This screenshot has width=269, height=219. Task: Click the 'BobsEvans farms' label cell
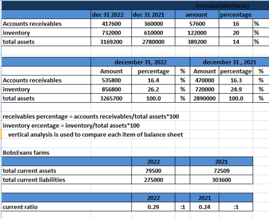click(x=26, y=153)
